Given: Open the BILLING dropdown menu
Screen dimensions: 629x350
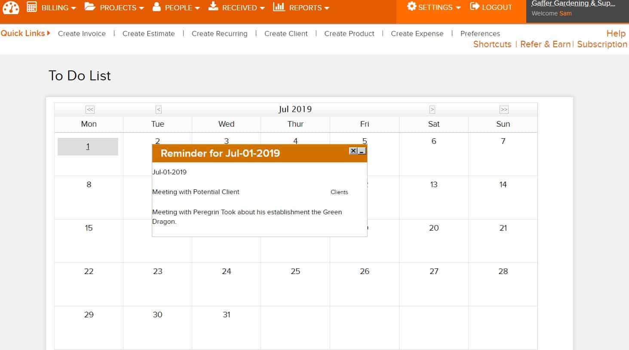Looking at the screenshot, I should (51, 7).
